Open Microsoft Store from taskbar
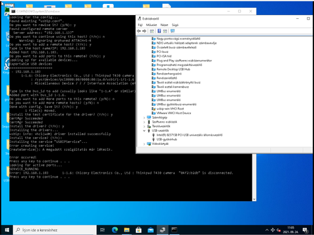The image size is (314, 235). pos(139,230)
